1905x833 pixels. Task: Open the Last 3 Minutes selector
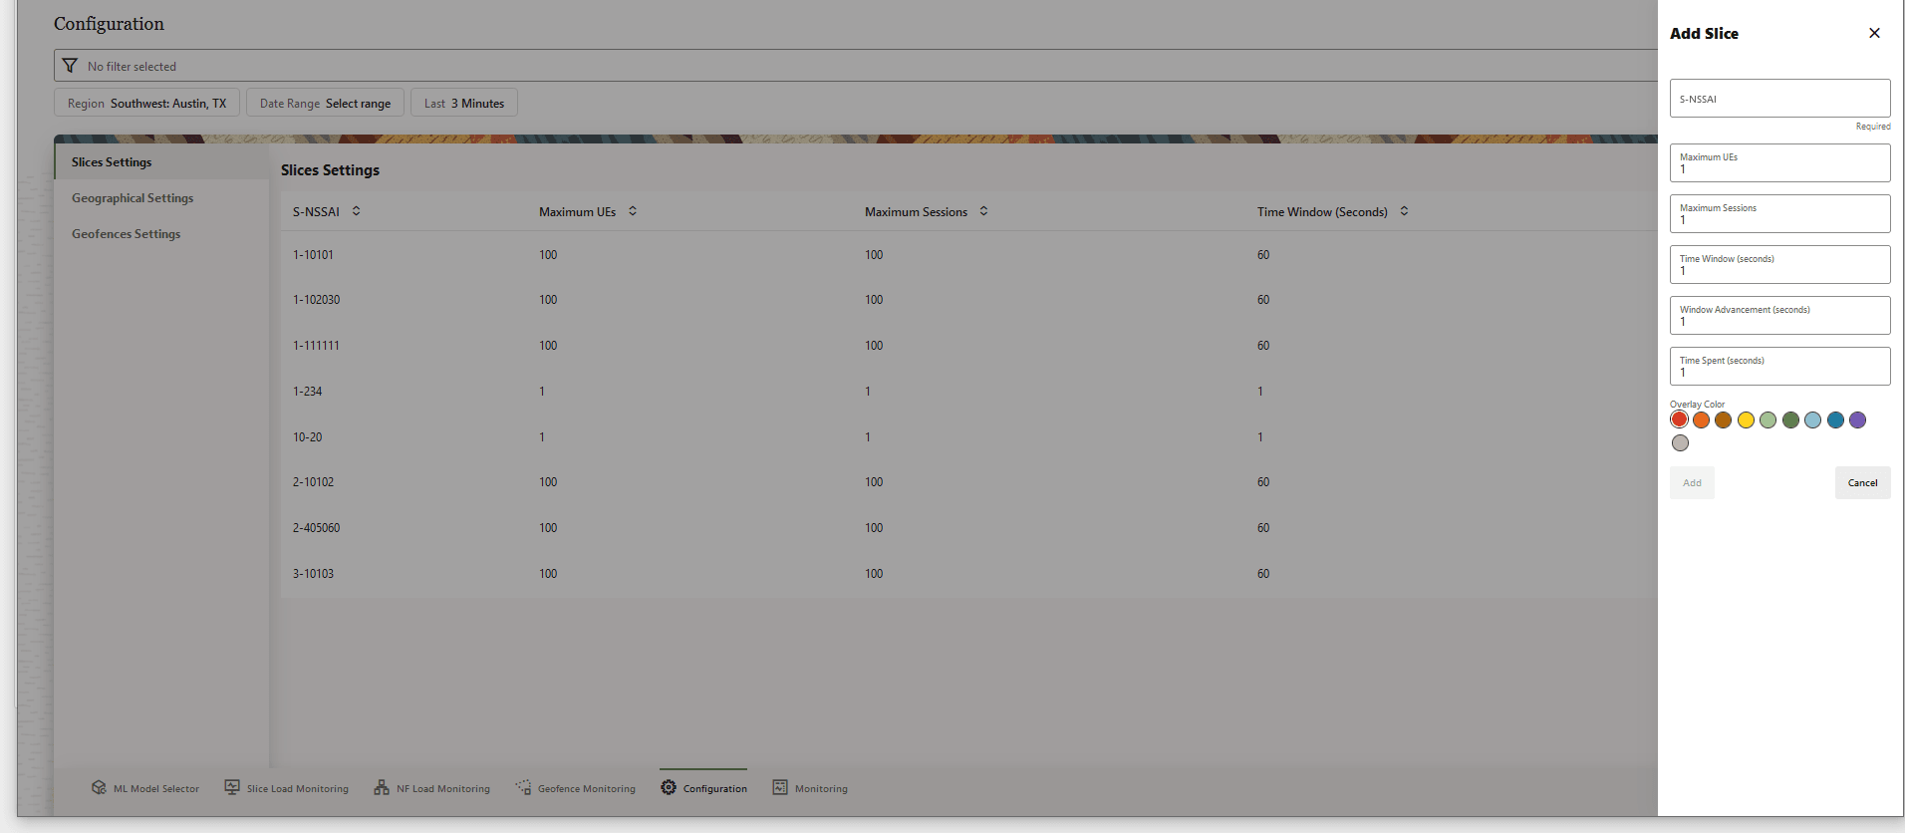click(x=463, y=103)
